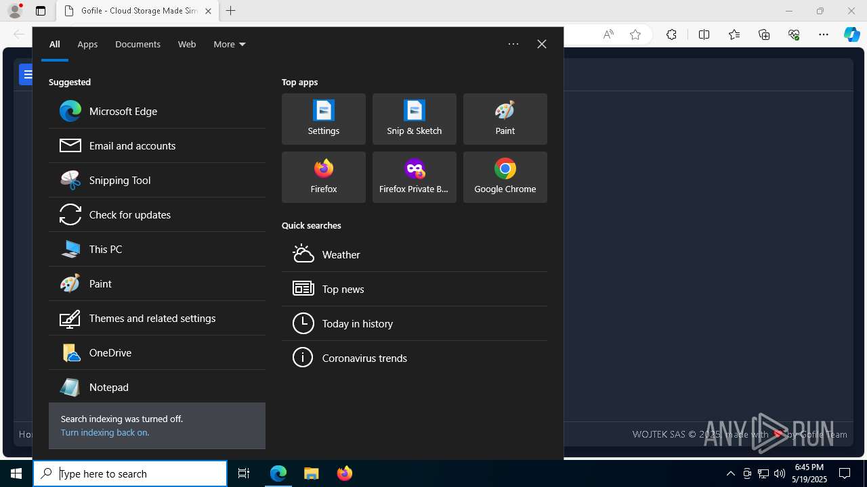Open taskbar clock and date
867x487 pixels.
[x=810, y=473]
